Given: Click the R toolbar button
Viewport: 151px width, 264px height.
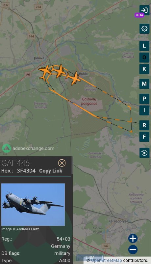Looking at the screenshot, I should point(144,125).
